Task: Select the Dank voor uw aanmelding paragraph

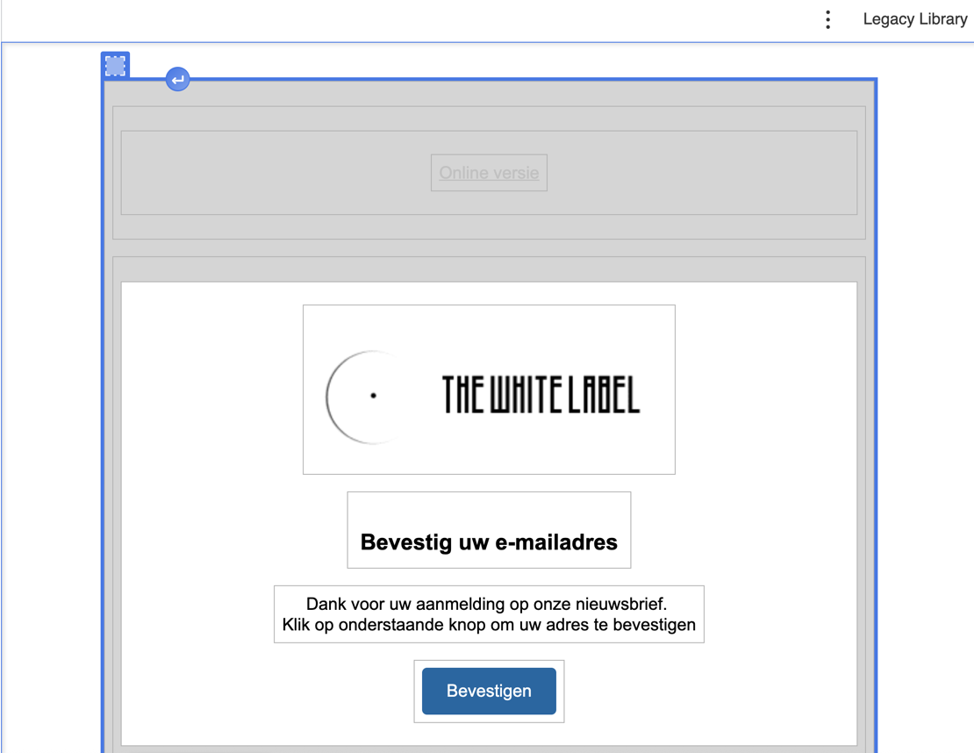Action: pyautogui.click(x=489, y=613)
